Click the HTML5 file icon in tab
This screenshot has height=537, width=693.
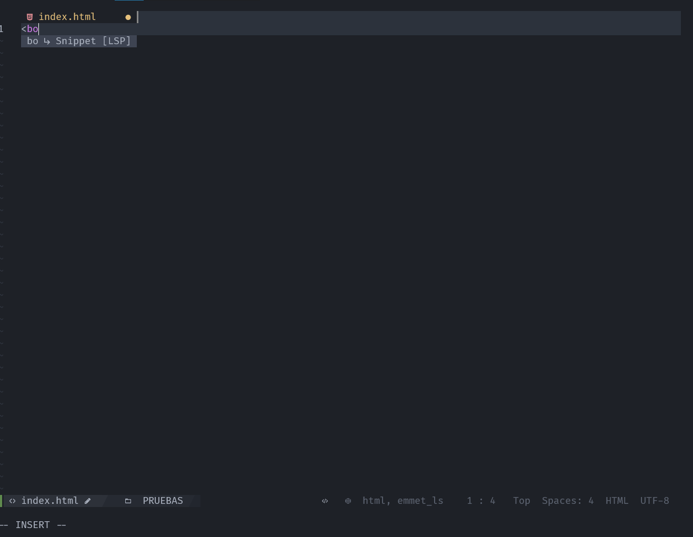[30, 17]
